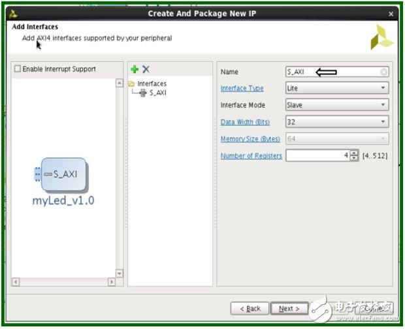The width and height of the screenshot is (405, 329).
Task: Increment the Number of Registers stepper
Action: [354, 153]
